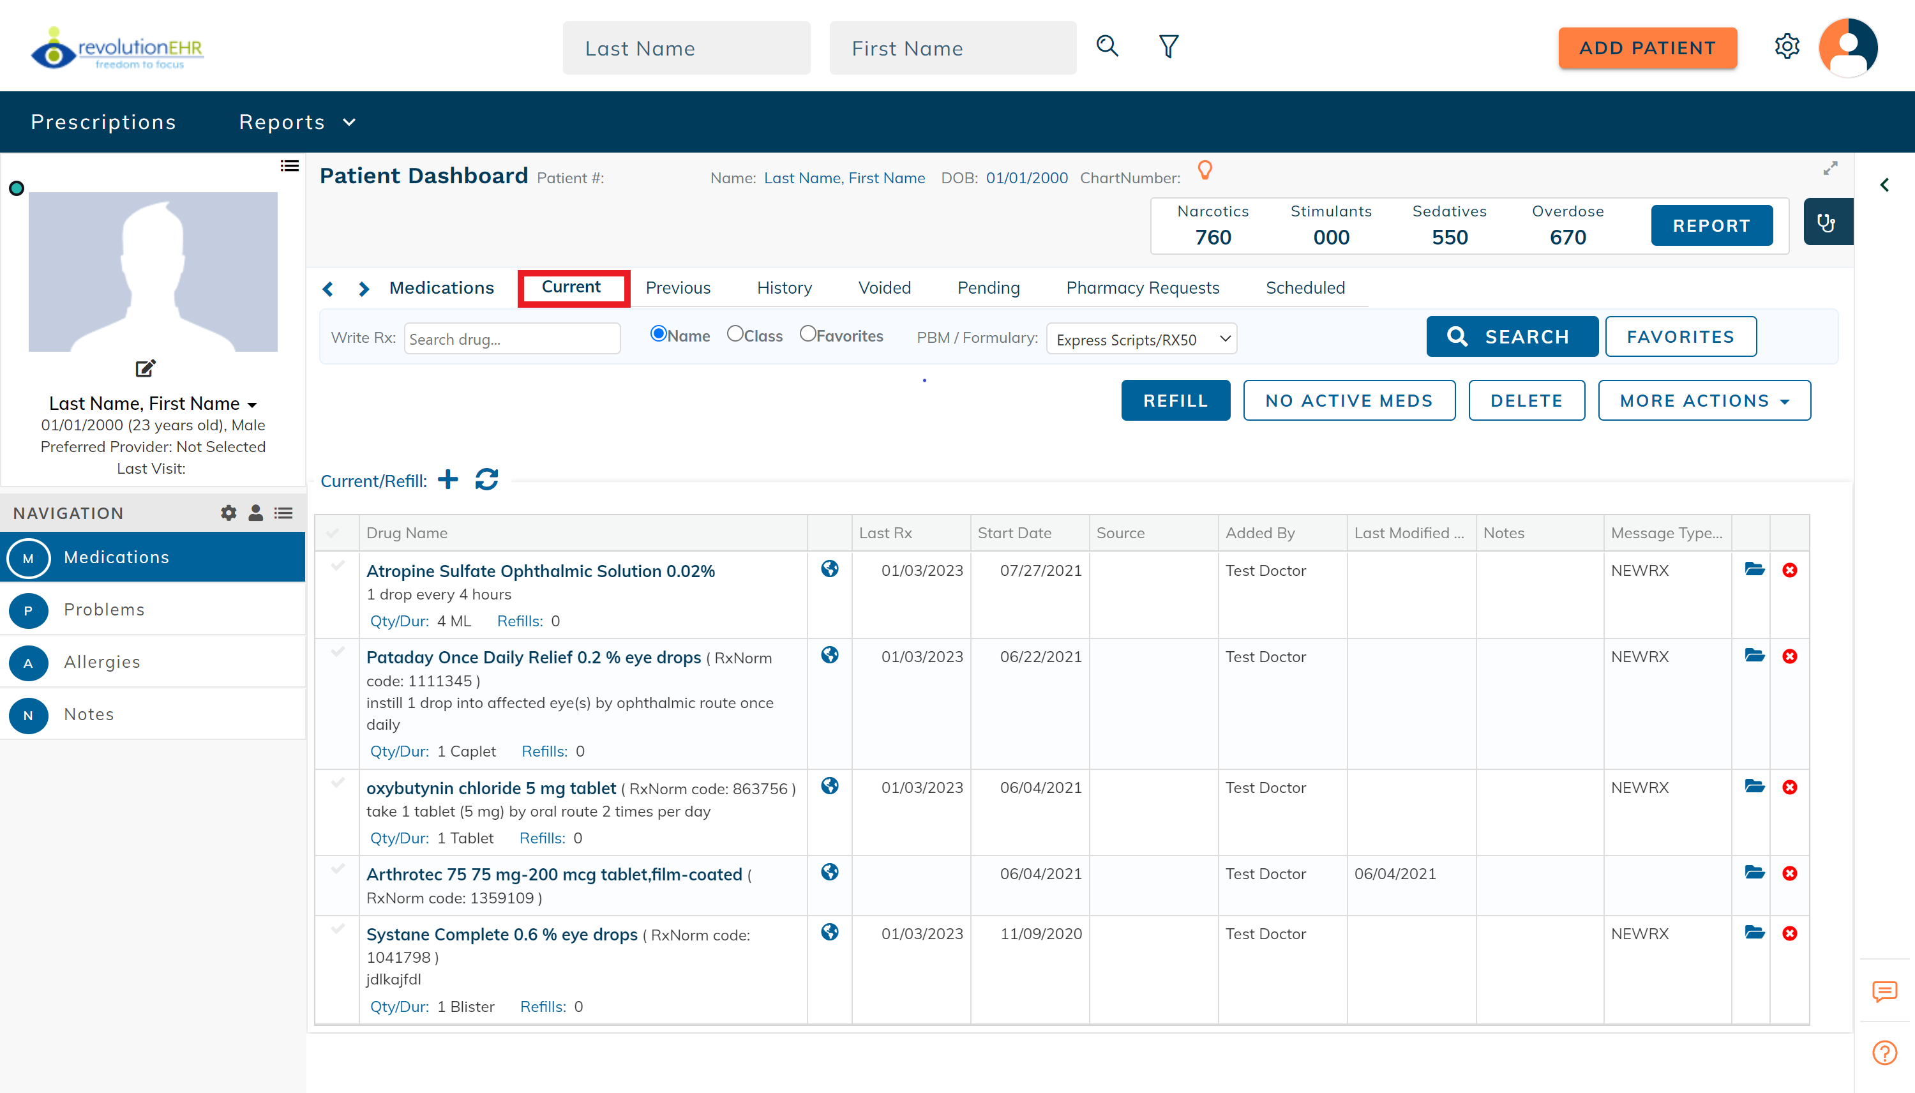Click the search magnifier icon in header
1915x1093 pixels.
(x=1107, y=47)
